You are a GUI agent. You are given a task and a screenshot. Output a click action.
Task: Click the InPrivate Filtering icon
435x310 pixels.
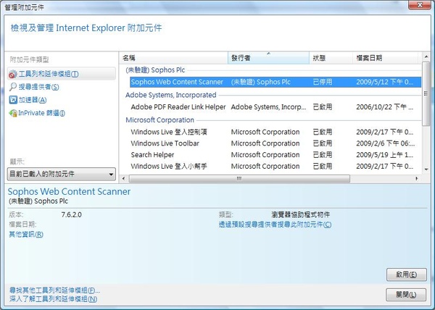13,113
